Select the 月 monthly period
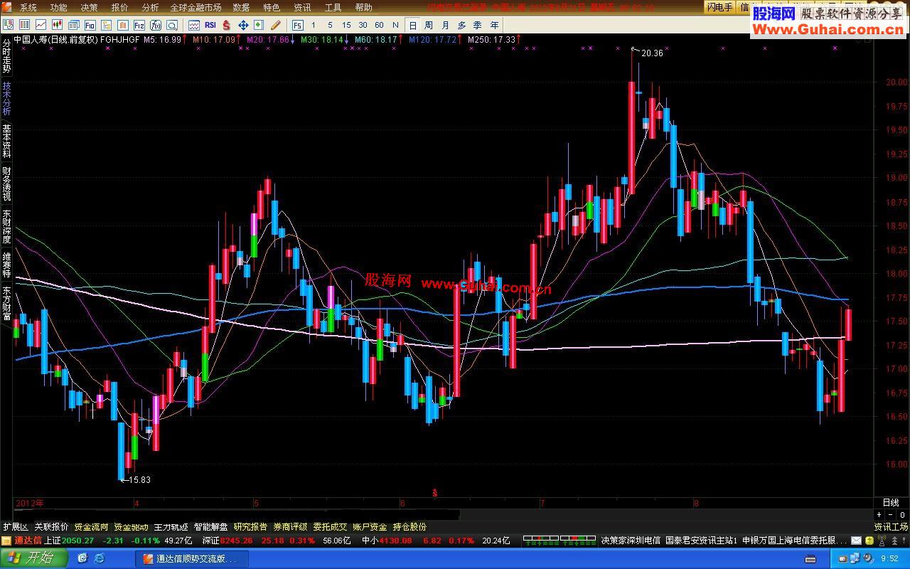 [445, 25]
